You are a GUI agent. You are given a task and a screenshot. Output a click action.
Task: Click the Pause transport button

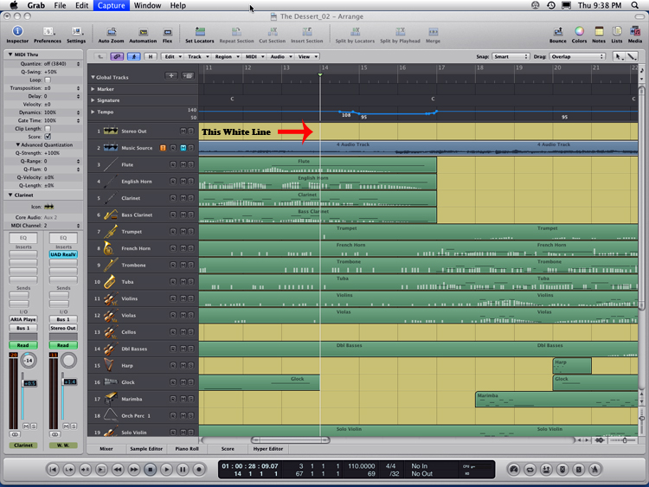[x=183, y=469]
